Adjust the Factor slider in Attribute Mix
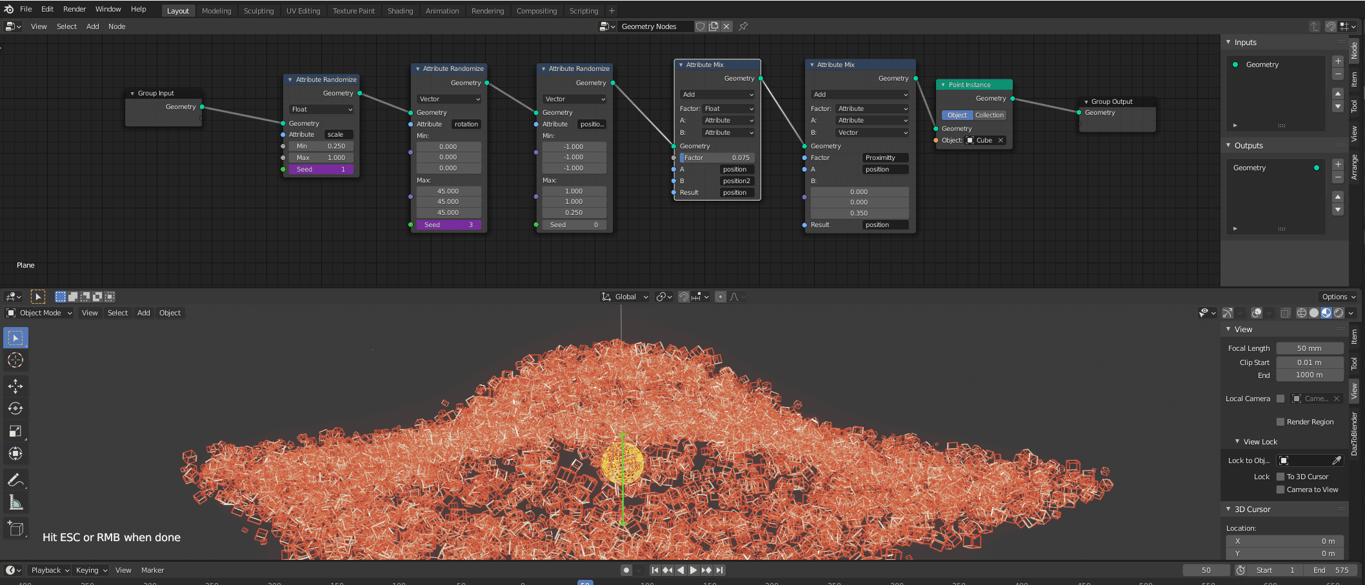The height and width of the screenshot is (585, 1365). pyautogui.click(x=717, y=158)
